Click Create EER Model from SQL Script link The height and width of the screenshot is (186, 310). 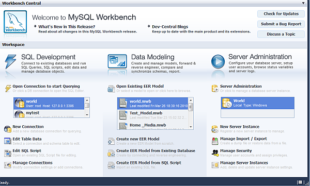click(x=149, y=163)
